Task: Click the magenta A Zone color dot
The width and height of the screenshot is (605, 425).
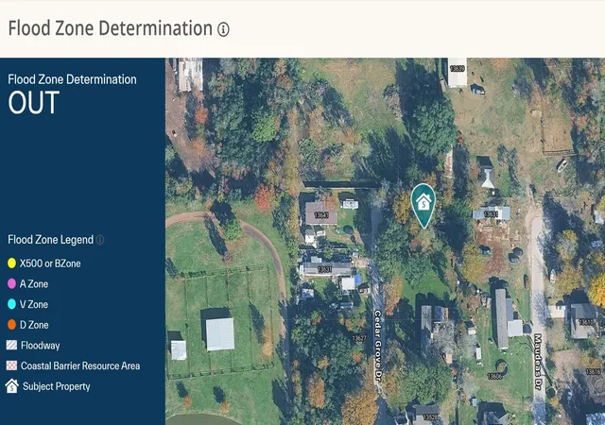Action: [11, 283]
